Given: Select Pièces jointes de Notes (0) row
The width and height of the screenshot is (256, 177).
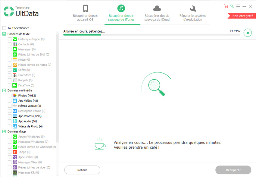Looking at the screenshot, I should [x=30, y=65].
